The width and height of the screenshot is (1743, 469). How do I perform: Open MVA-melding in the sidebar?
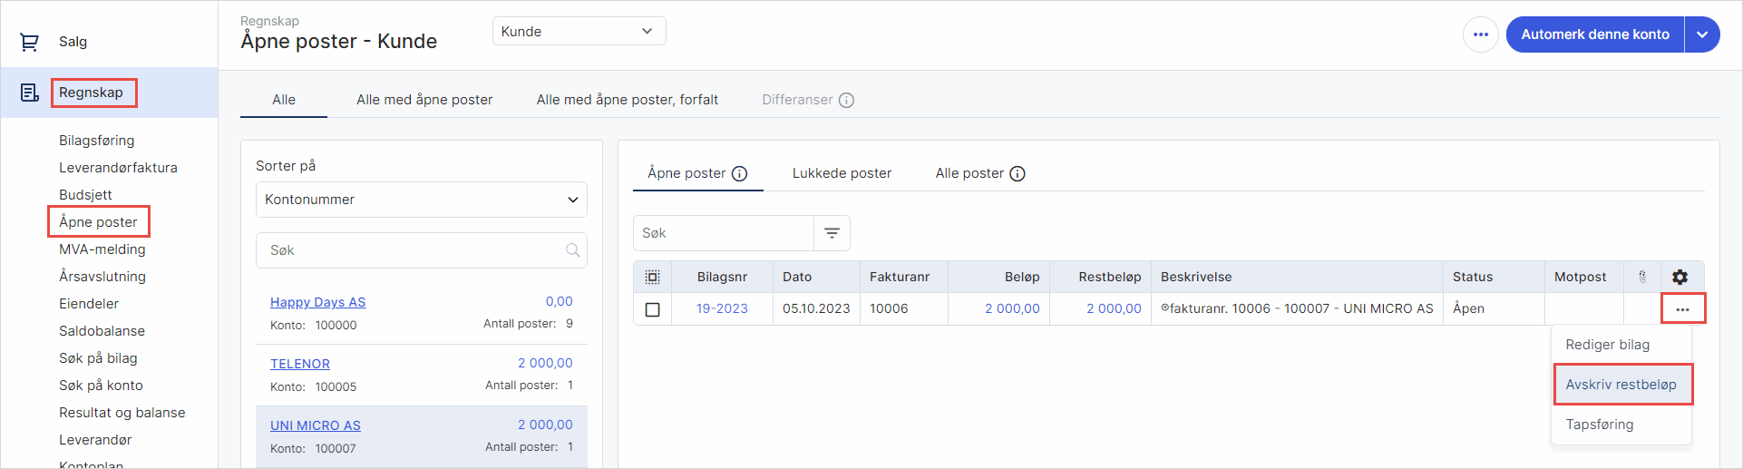102,249
